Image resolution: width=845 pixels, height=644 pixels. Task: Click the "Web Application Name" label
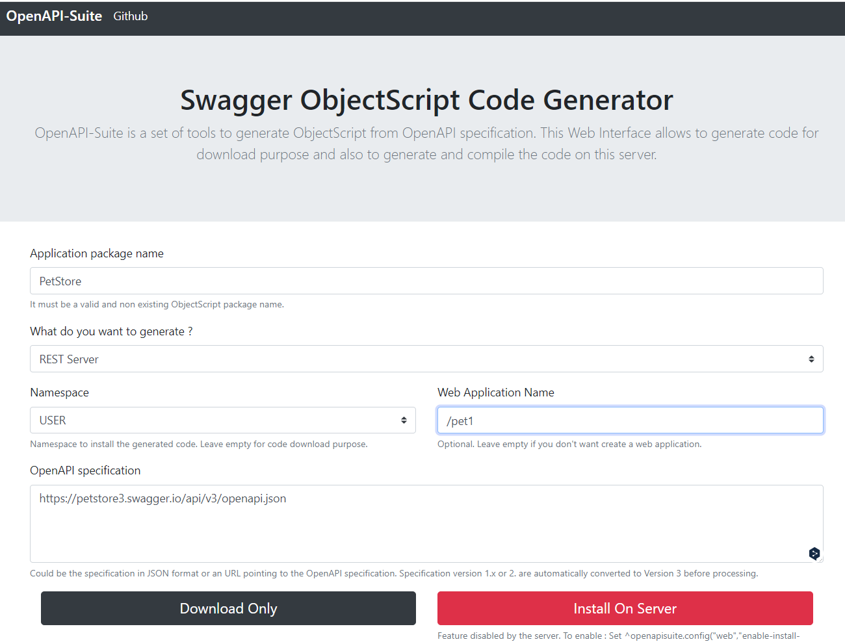(x=495, y=393)
